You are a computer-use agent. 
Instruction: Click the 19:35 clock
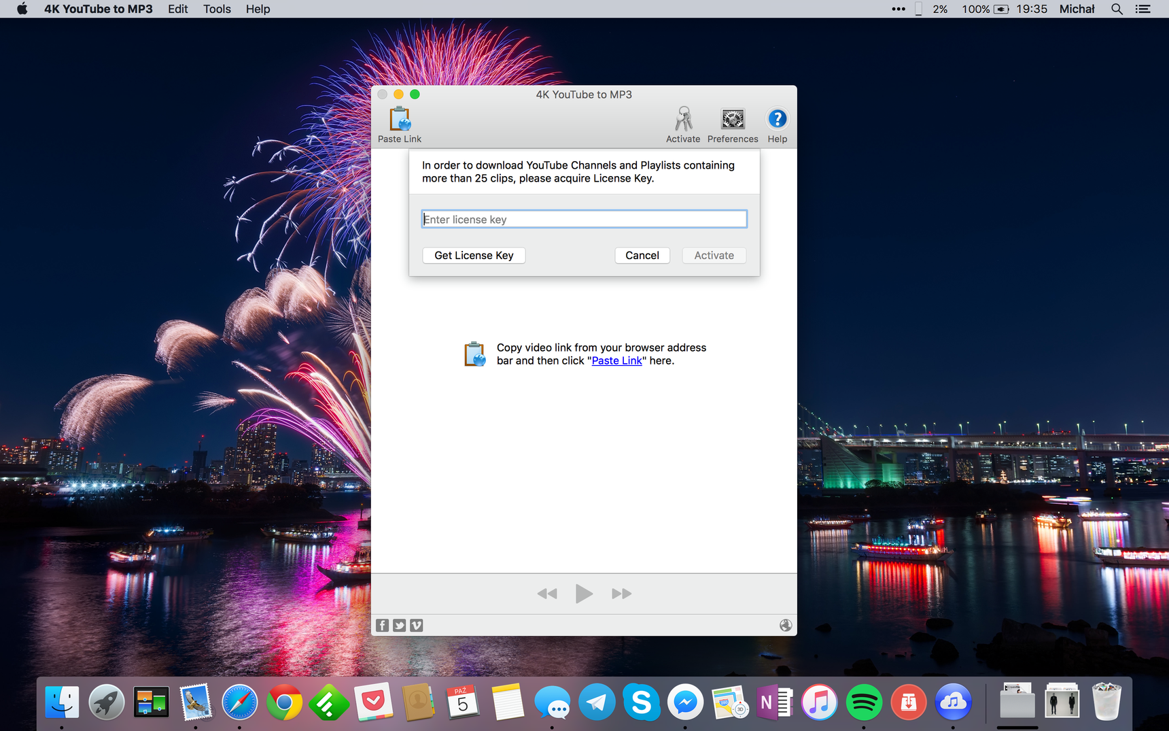(1032, 9)
